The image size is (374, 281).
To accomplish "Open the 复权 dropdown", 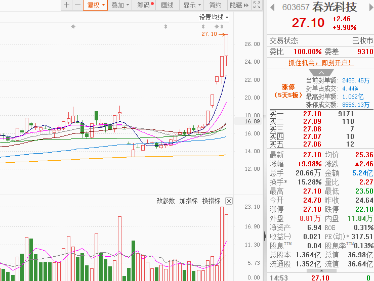I will (96, 5).
